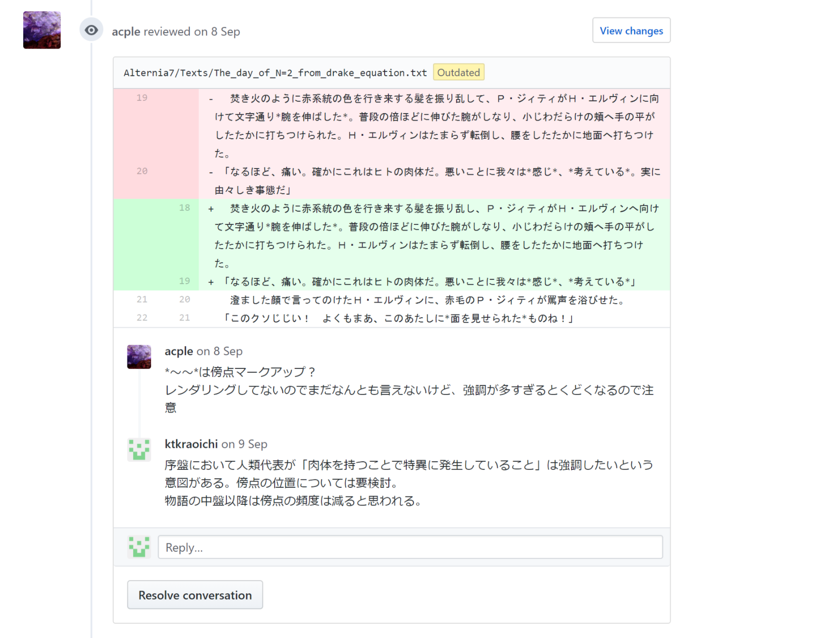
Task: Click line number 18 in the added code
Action: (x=184, y=208)
